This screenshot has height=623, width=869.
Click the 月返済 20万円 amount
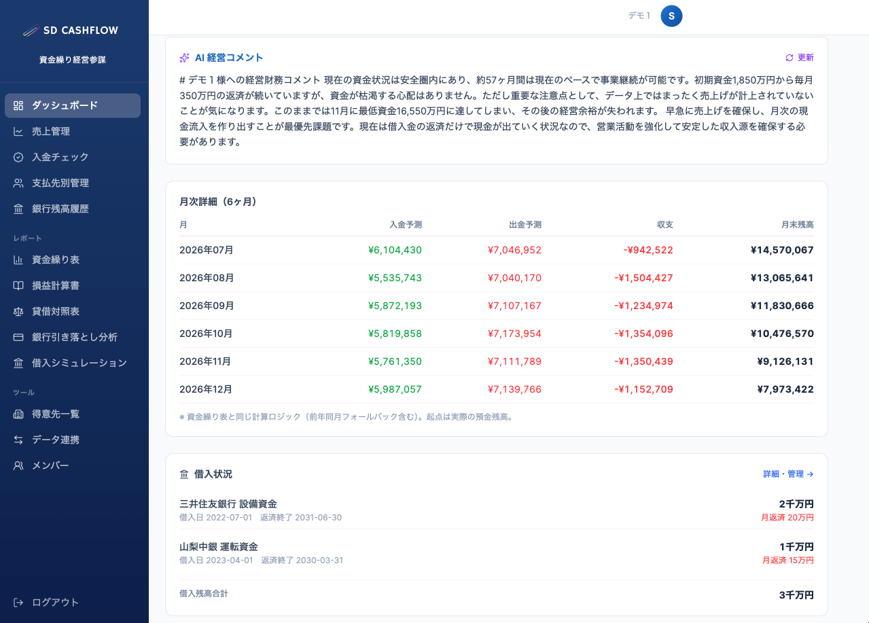point(788,518)
